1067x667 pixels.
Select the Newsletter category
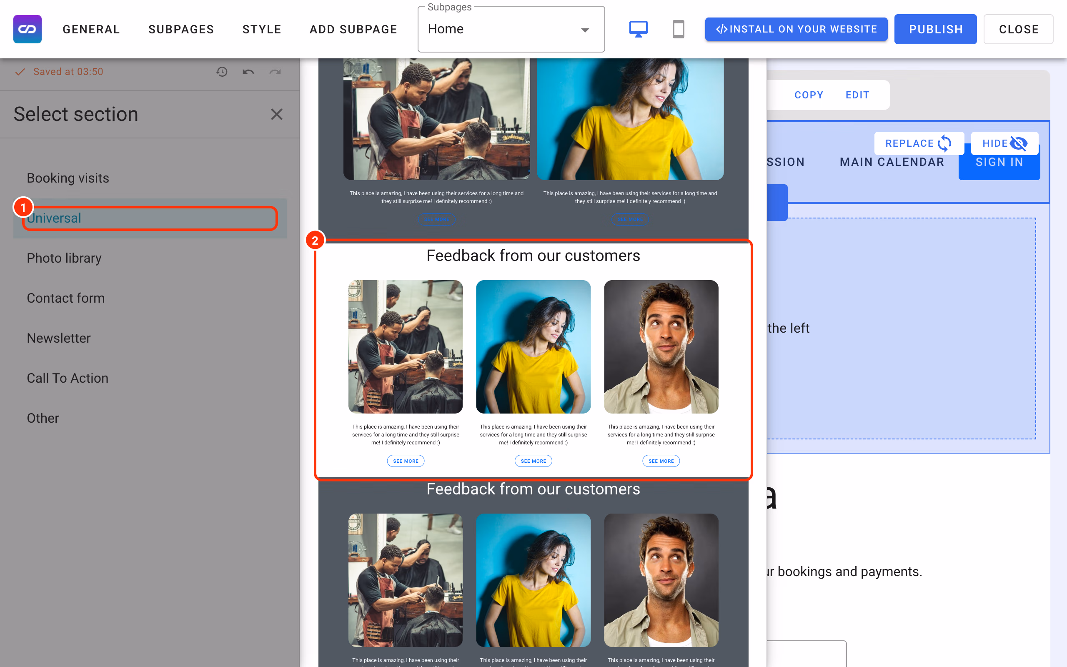point(150,338)
